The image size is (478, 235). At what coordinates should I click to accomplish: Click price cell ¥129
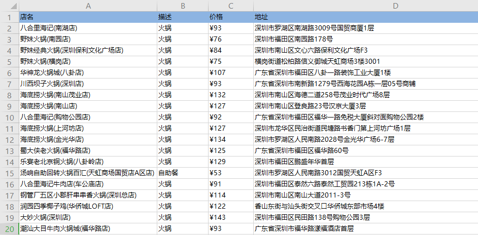click(231, 162)
